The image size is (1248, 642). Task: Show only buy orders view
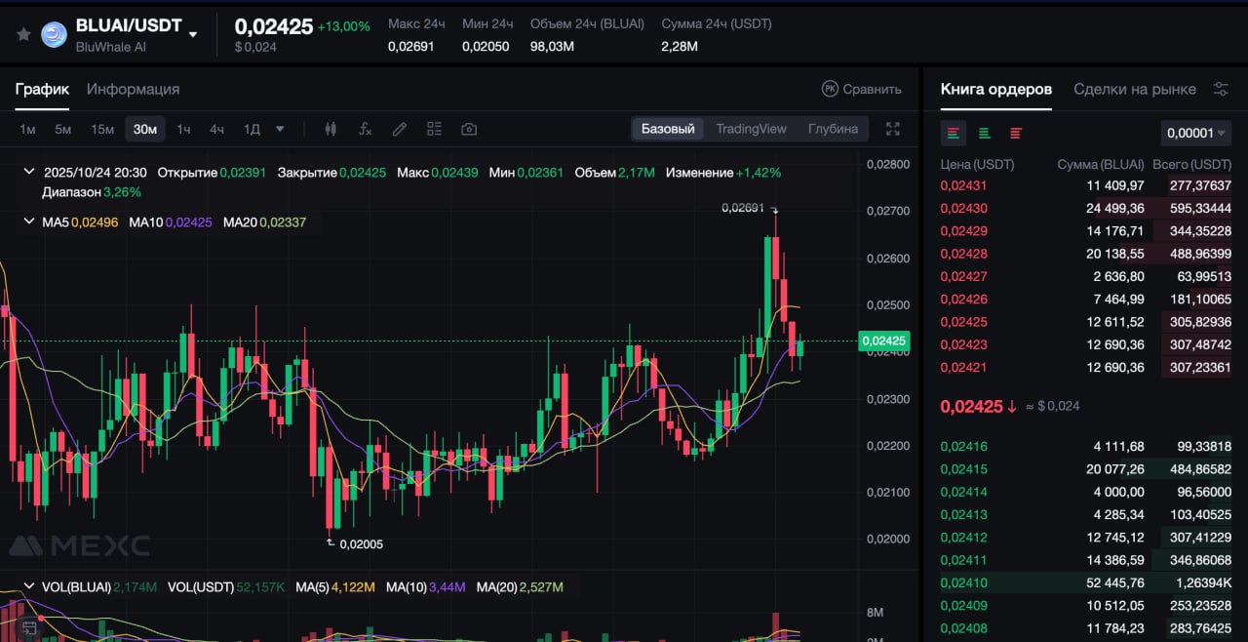tap(985, 133)
